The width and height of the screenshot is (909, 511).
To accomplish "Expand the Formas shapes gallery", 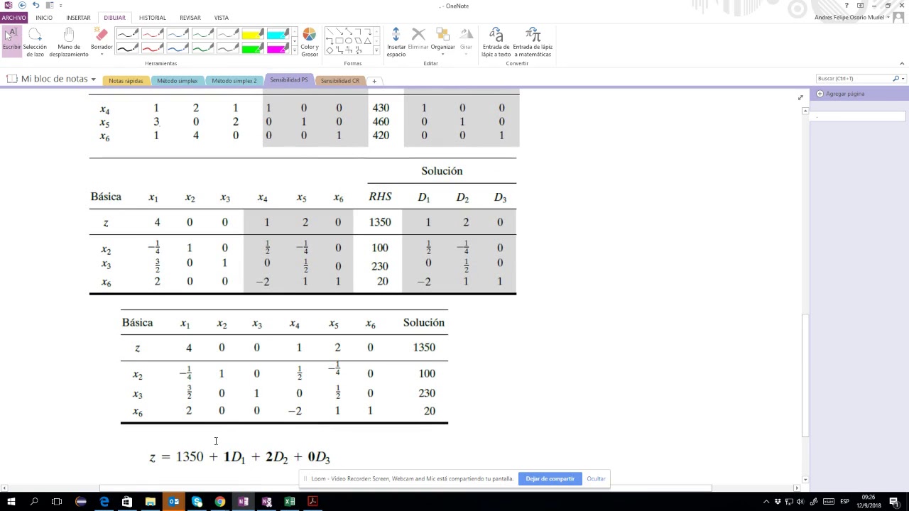I will click(377, 51).
